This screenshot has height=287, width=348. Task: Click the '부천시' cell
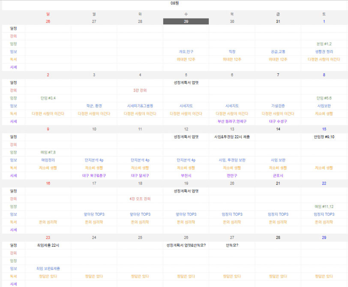pos(186,175)
